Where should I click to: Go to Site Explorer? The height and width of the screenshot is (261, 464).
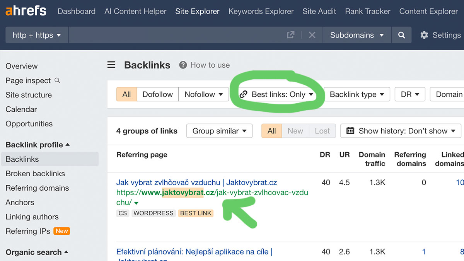tap(197, 11)
